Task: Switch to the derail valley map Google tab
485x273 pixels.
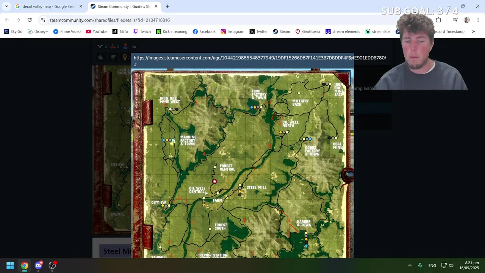Action: 48,6
